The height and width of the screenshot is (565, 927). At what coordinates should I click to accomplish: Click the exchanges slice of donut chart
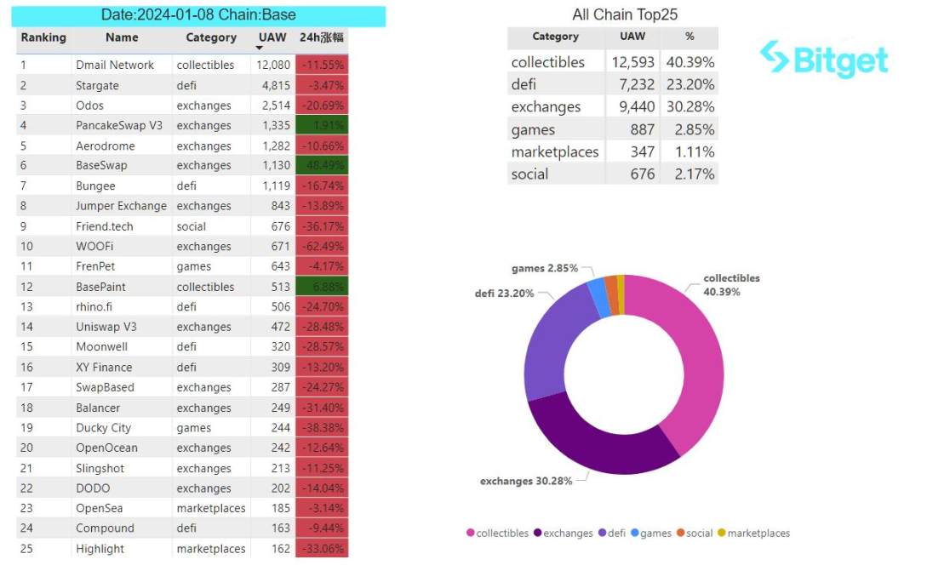(x=596, y=442)
